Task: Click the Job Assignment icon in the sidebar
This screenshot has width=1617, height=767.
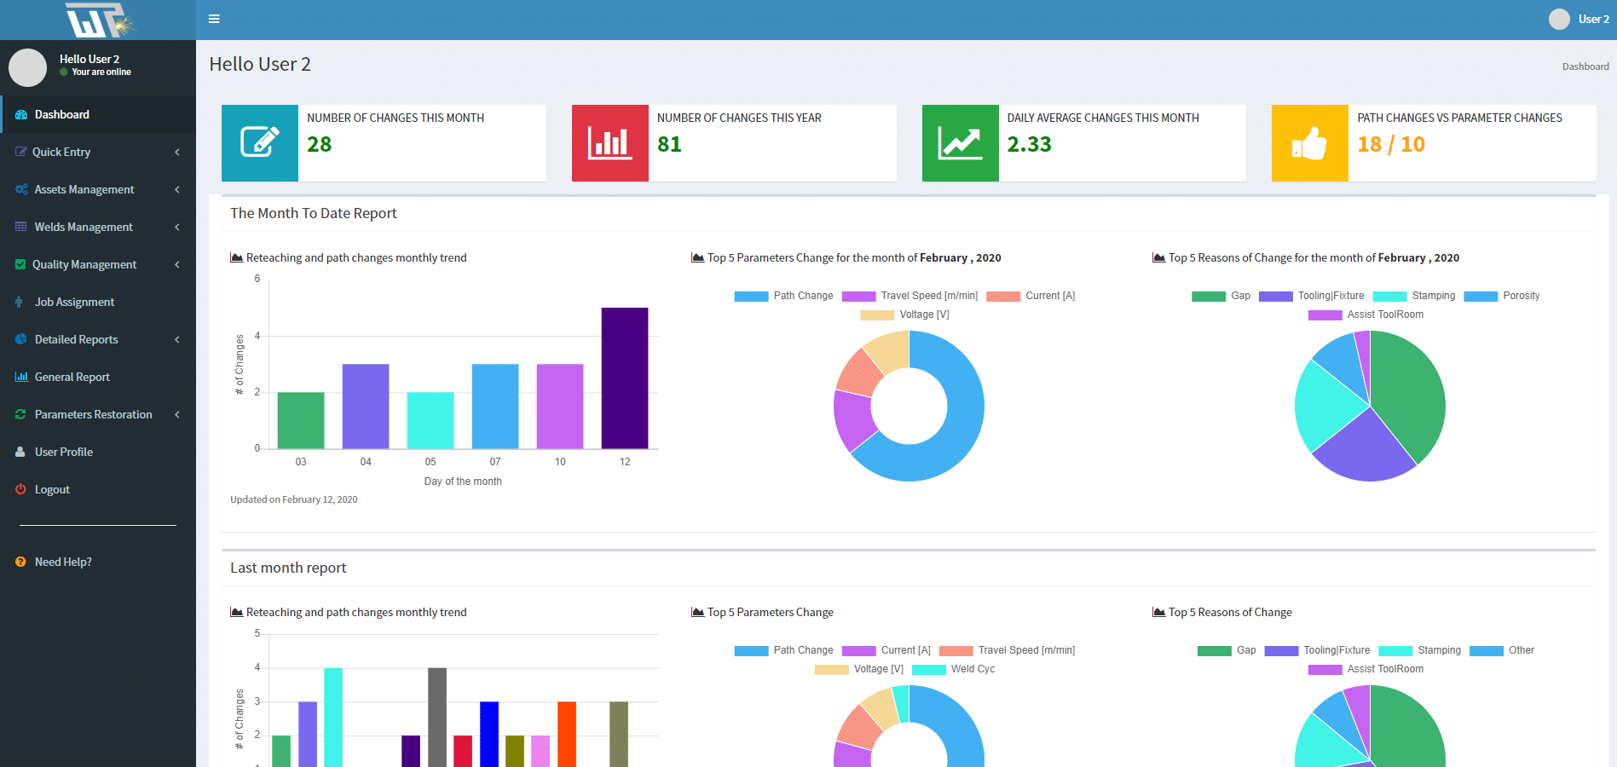Action: (x=20, y=302)
